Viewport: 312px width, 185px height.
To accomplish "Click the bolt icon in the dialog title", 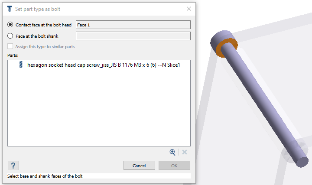I will pyautogui.click(x=10, y=9).
